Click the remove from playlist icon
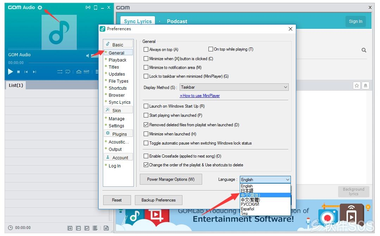 (78, 228)
